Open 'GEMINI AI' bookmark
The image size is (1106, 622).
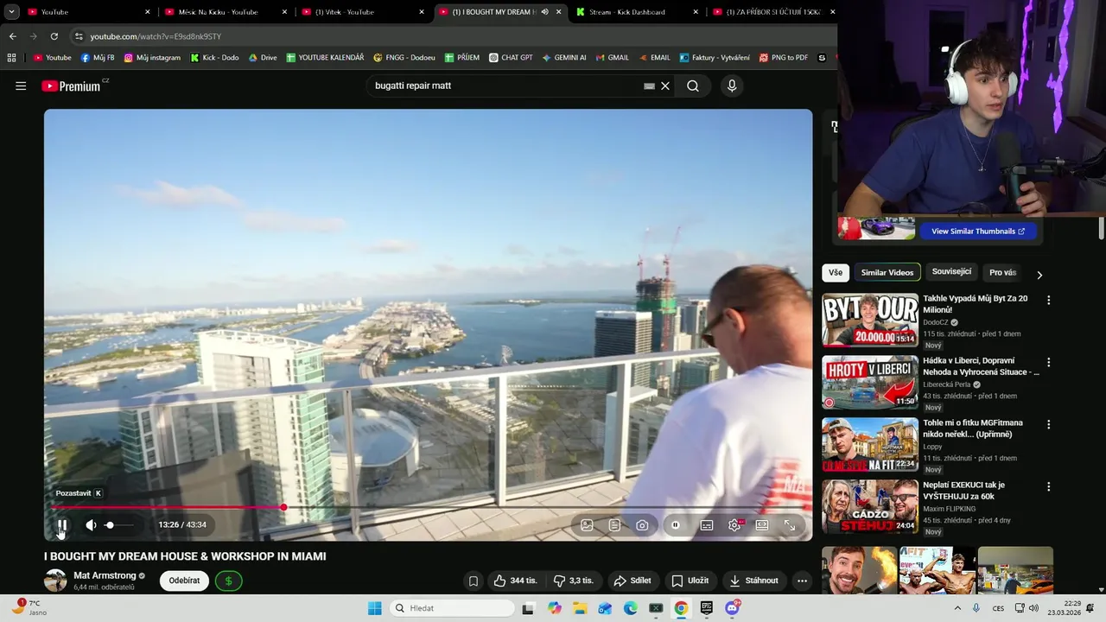[x=564, y=58]
